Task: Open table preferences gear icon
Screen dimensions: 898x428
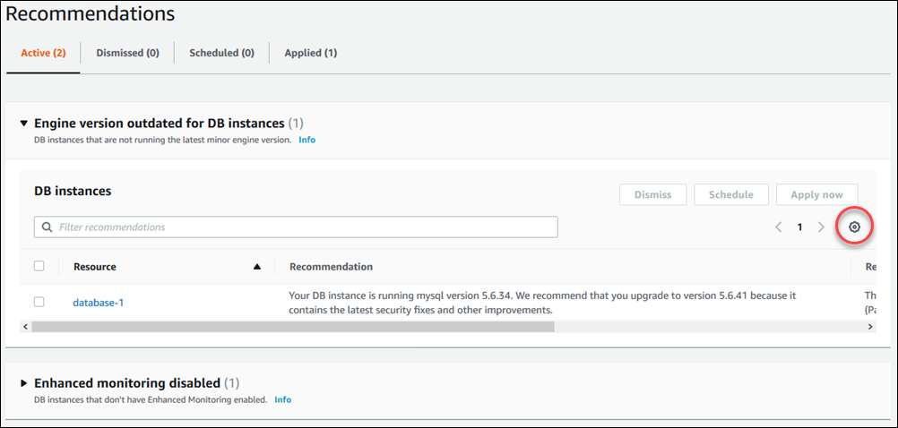Action: pyautogui.click(x=854, y=227)
